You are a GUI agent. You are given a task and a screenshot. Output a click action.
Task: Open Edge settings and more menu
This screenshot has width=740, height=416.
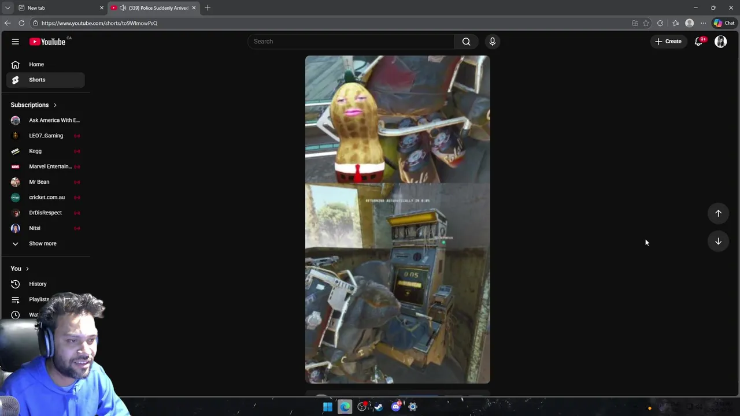pos(703,23)
